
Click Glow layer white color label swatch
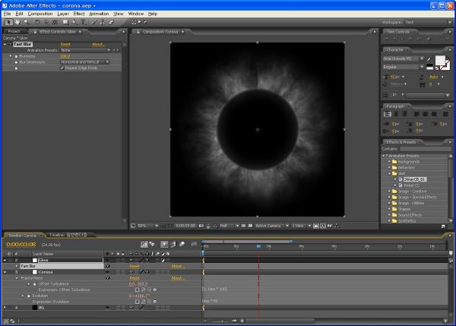(x=35, y=260)
